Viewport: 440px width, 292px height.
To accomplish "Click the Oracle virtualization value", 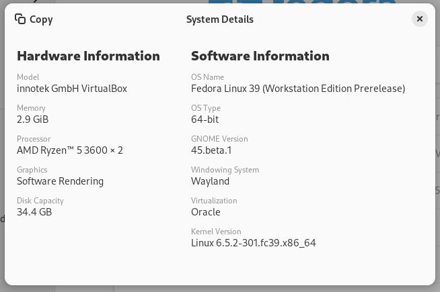I will [205, 212].
